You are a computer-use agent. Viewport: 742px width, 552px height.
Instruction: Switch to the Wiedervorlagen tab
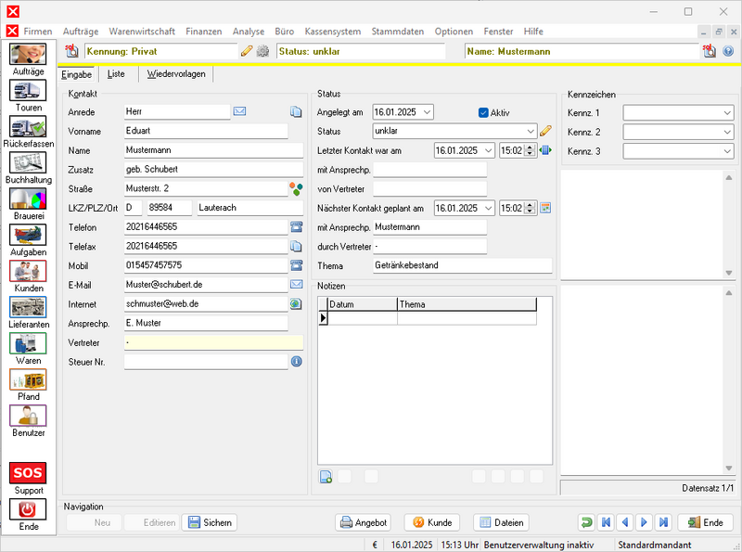(176, 73)
